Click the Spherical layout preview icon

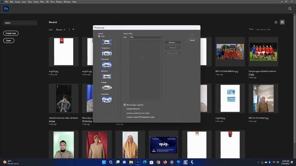(107, 77)
